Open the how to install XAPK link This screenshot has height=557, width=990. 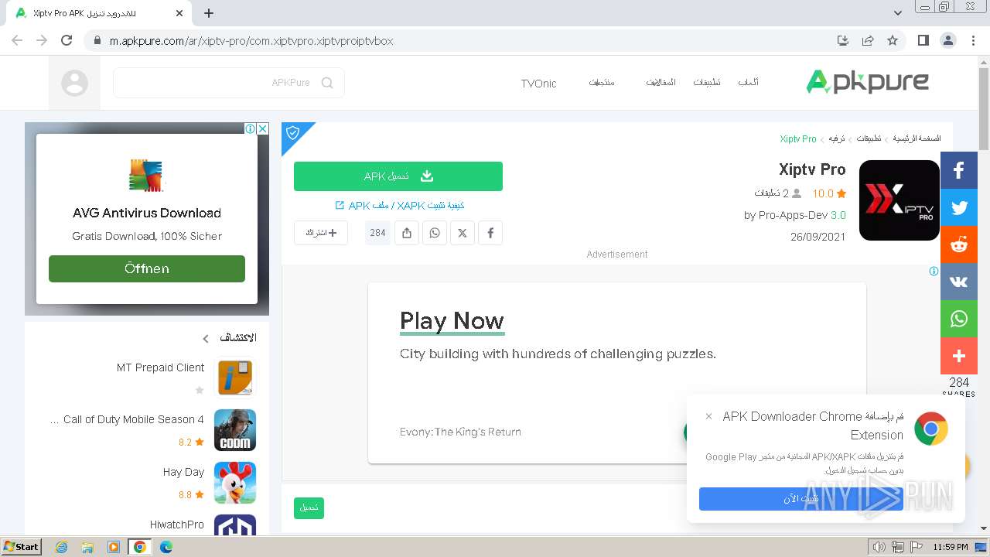pos(399,206)
